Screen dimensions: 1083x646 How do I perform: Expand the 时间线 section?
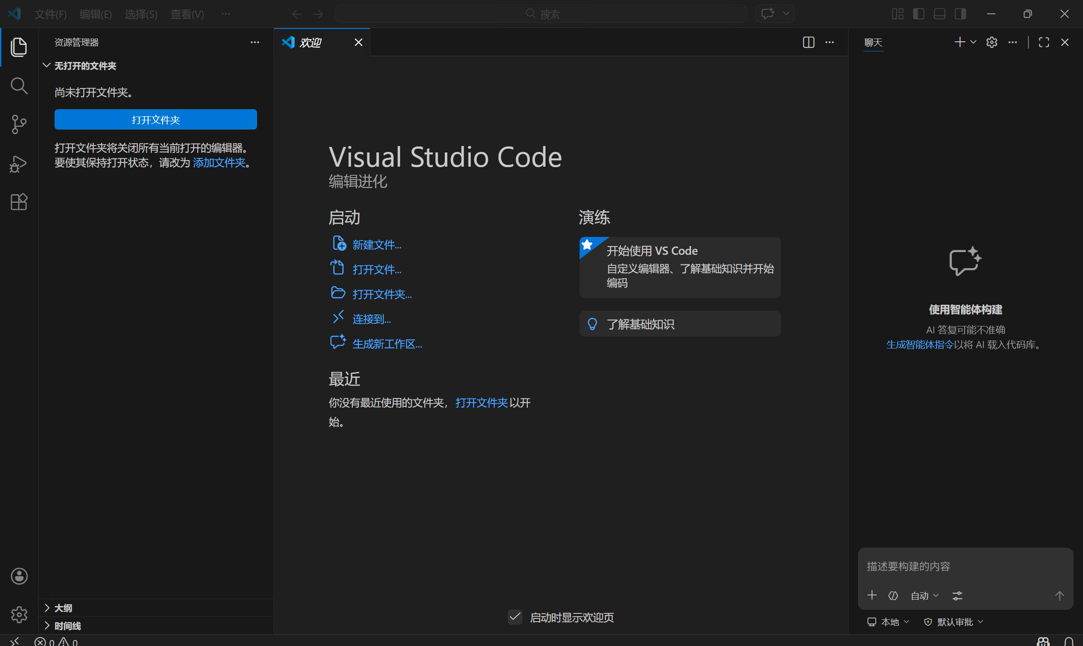pos(67,626)
